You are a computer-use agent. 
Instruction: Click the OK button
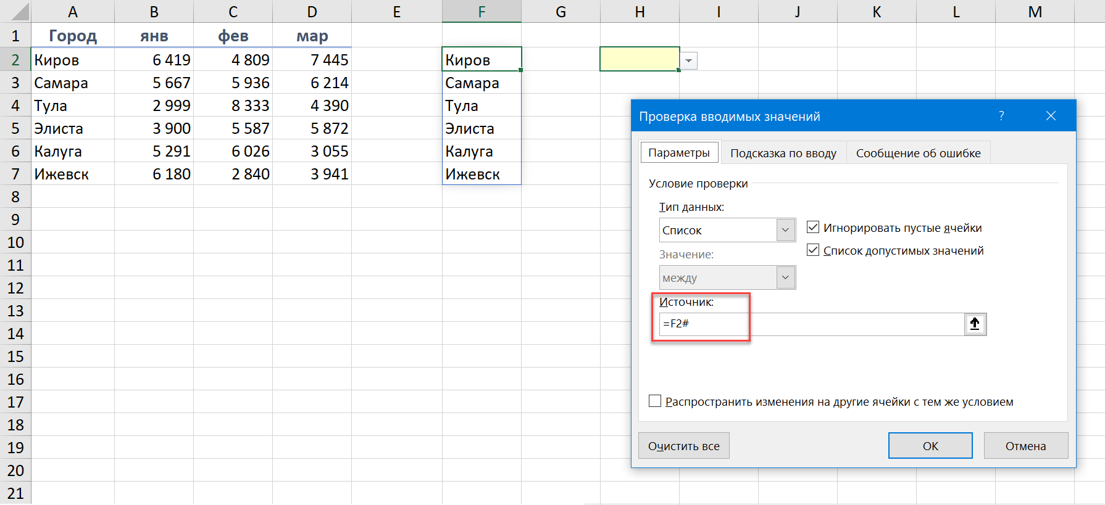coord(930,446)
